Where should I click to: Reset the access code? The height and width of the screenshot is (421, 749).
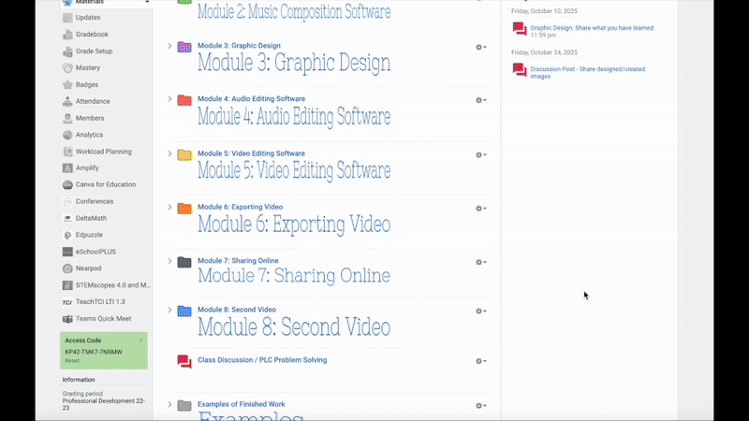click(x=72, y=361)
